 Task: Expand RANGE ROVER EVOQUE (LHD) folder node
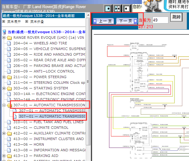pos(4,38)
